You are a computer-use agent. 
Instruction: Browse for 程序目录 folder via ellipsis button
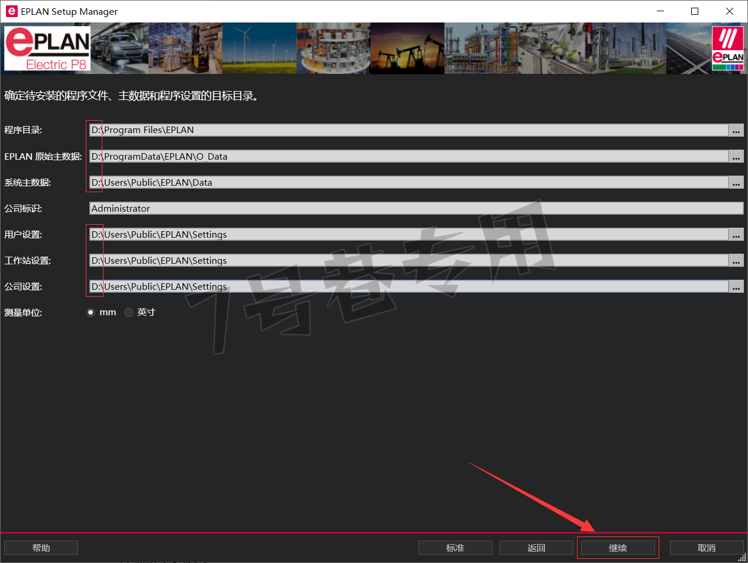coord(736,130)
